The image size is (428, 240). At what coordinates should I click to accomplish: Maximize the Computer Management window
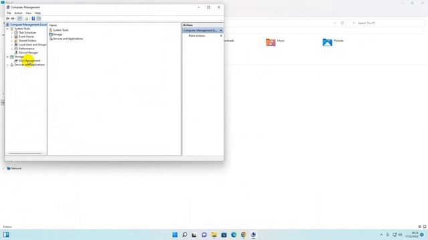pyautogui.click(x=209, y=7)
